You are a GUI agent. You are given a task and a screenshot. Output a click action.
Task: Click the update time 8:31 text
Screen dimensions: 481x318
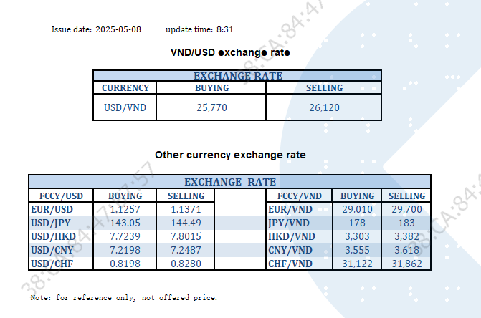pos(224,30)
